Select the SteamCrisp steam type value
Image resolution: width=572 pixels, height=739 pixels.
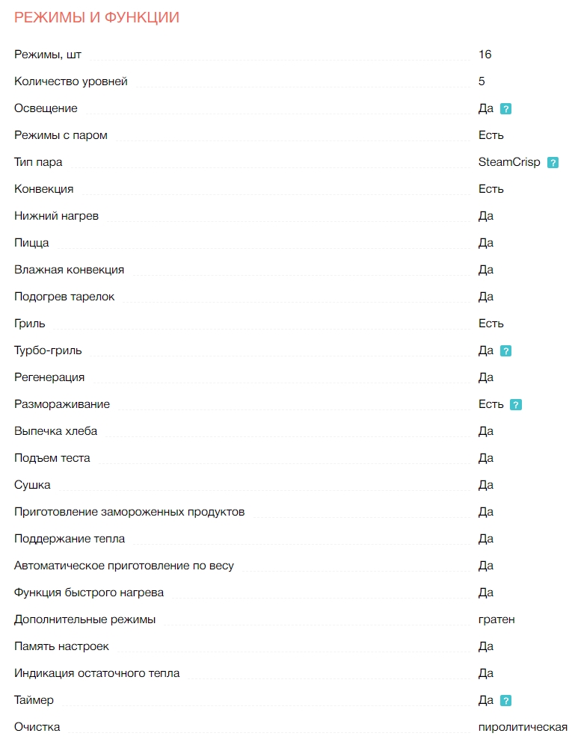tap(508, 162)
